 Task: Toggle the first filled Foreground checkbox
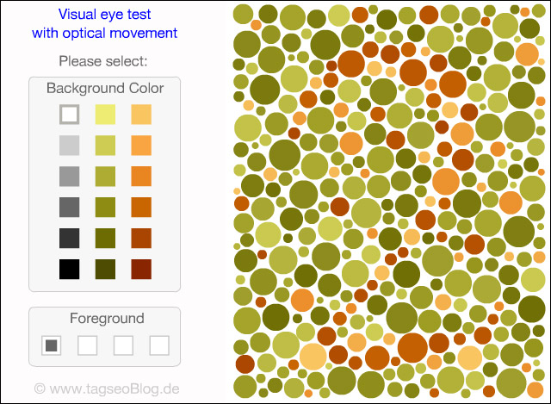[52, 345]
